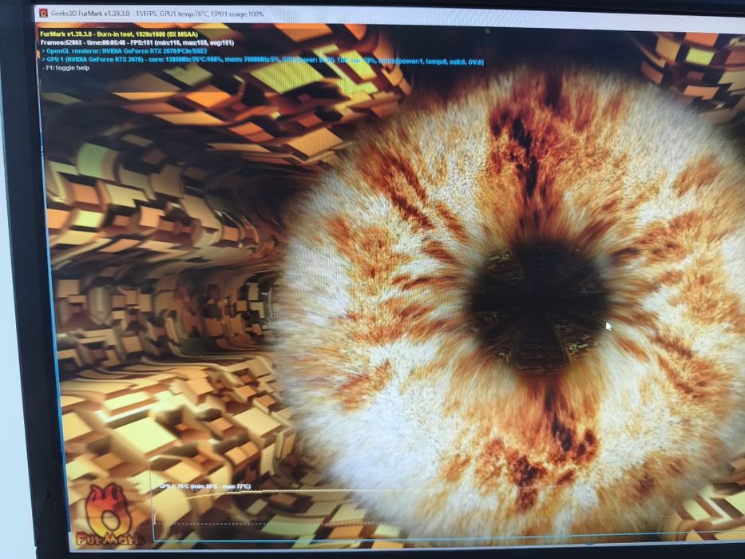Click the dark center of the furry donut
Image resolution: width=745 pixels, height=559 pixels.
click(538, 303)
